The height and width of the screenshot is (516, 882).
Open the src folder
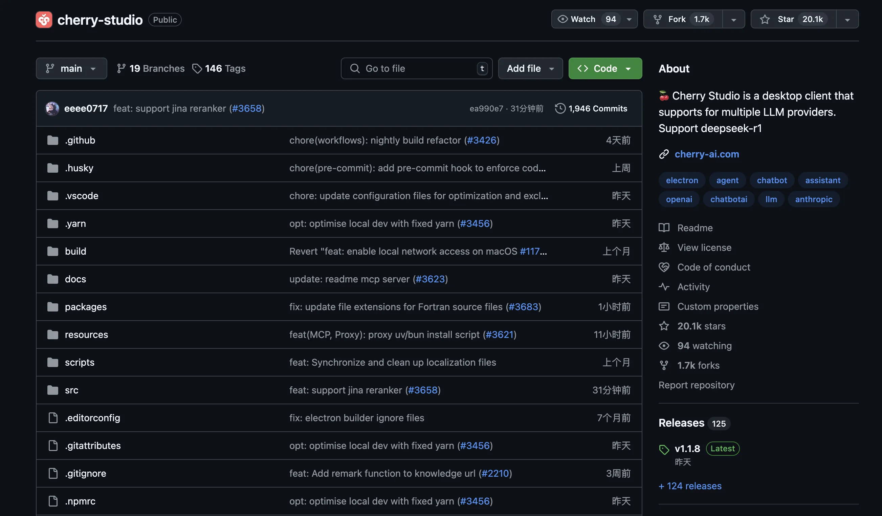(71, 389)
